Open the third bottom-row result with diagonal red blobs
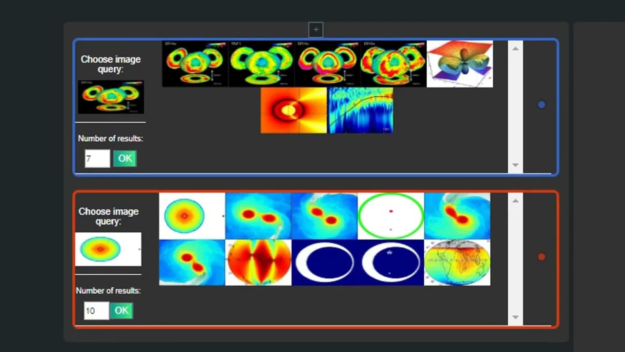The image size is (625, 352). click(x=325, y=216)
